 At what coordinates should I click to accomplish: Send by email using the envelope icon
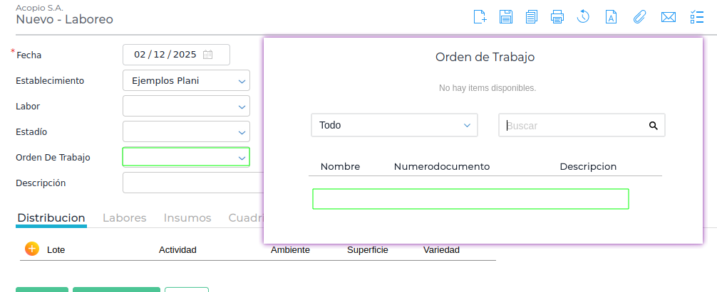click(668, 18)
